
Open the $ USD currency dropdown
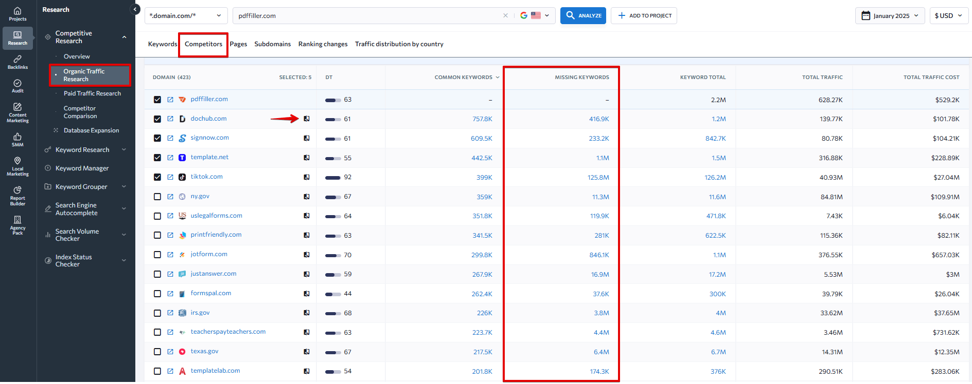pos(949,15)
